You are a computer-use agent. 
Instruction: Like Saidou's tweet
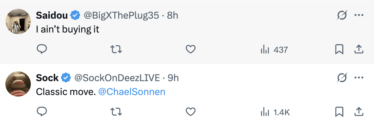(190, 49)
